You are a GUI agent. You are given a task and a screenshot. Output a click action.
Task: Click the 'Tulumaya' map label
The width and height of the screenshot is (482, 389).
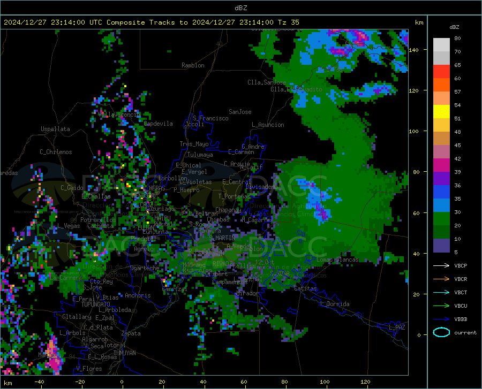pos(200,155)
